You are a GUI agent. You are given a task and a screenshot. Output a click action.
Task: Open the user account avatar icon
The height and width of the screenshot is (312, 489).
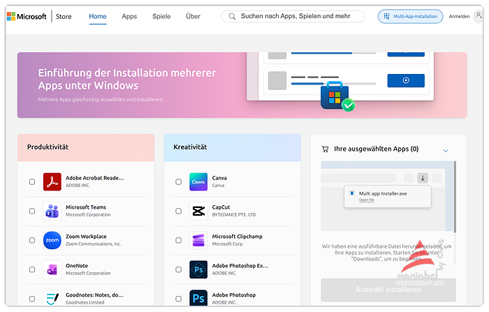pyautogui.click(x=478, y=16)
